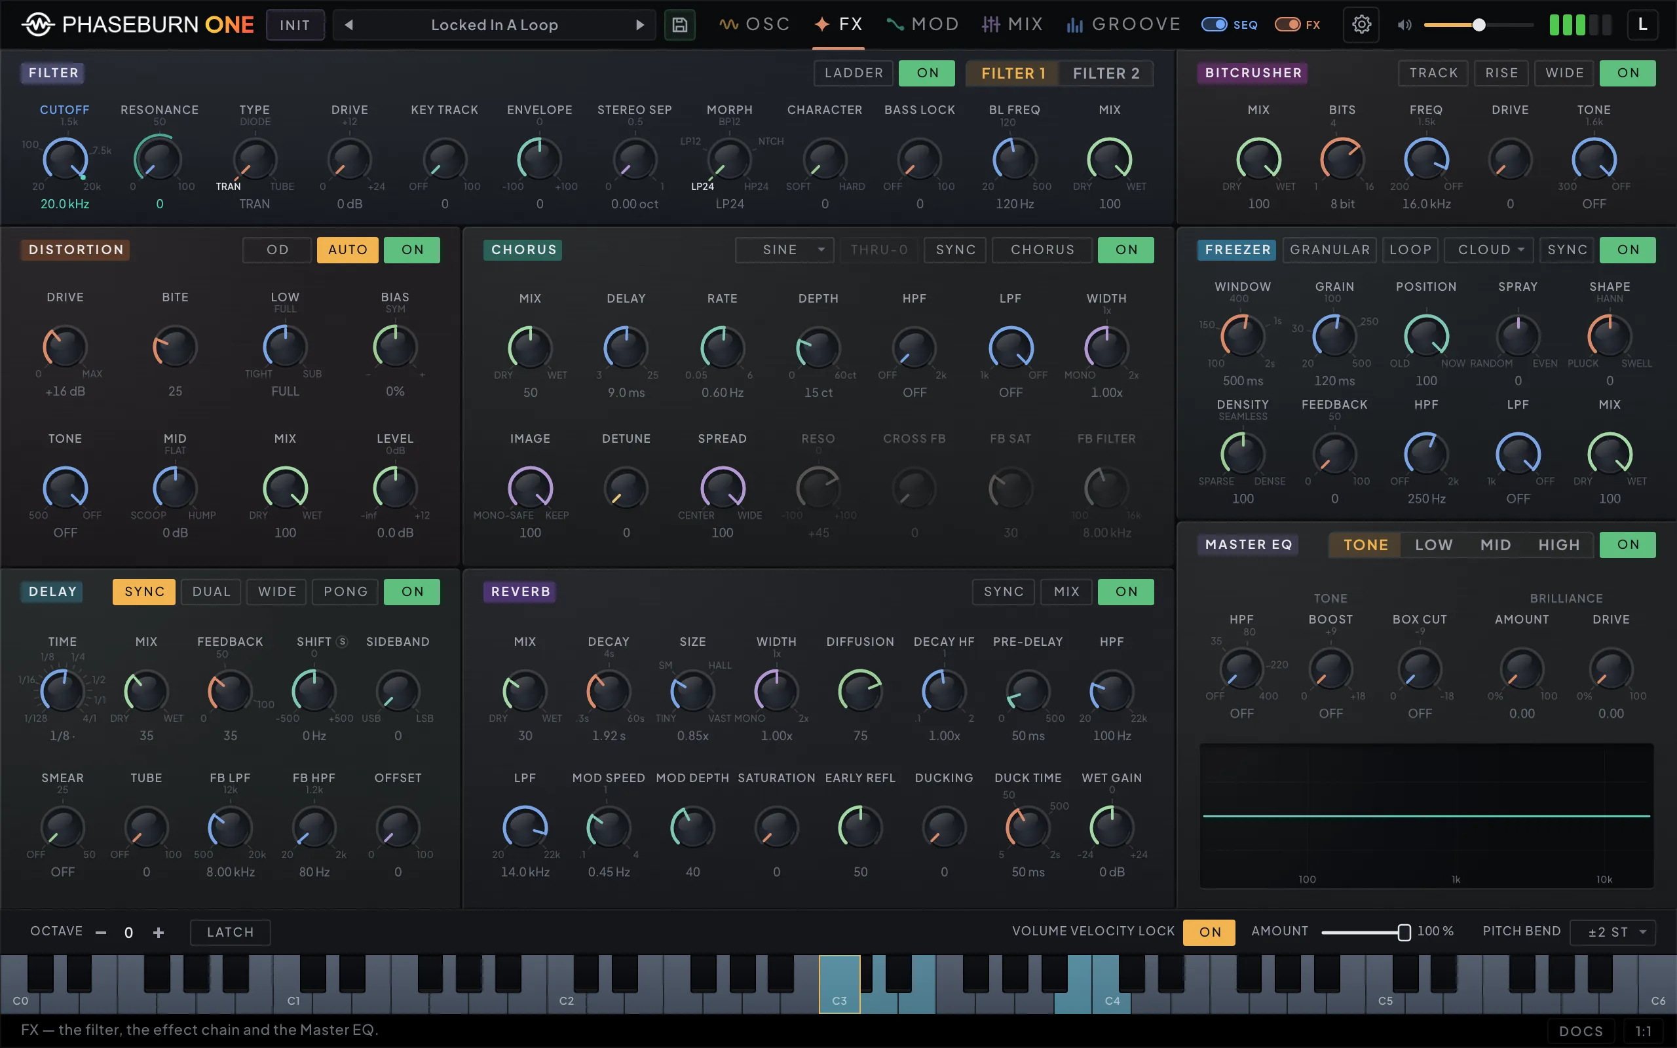
Task: Go to the previous preset arrow
Action: point(349,25)
